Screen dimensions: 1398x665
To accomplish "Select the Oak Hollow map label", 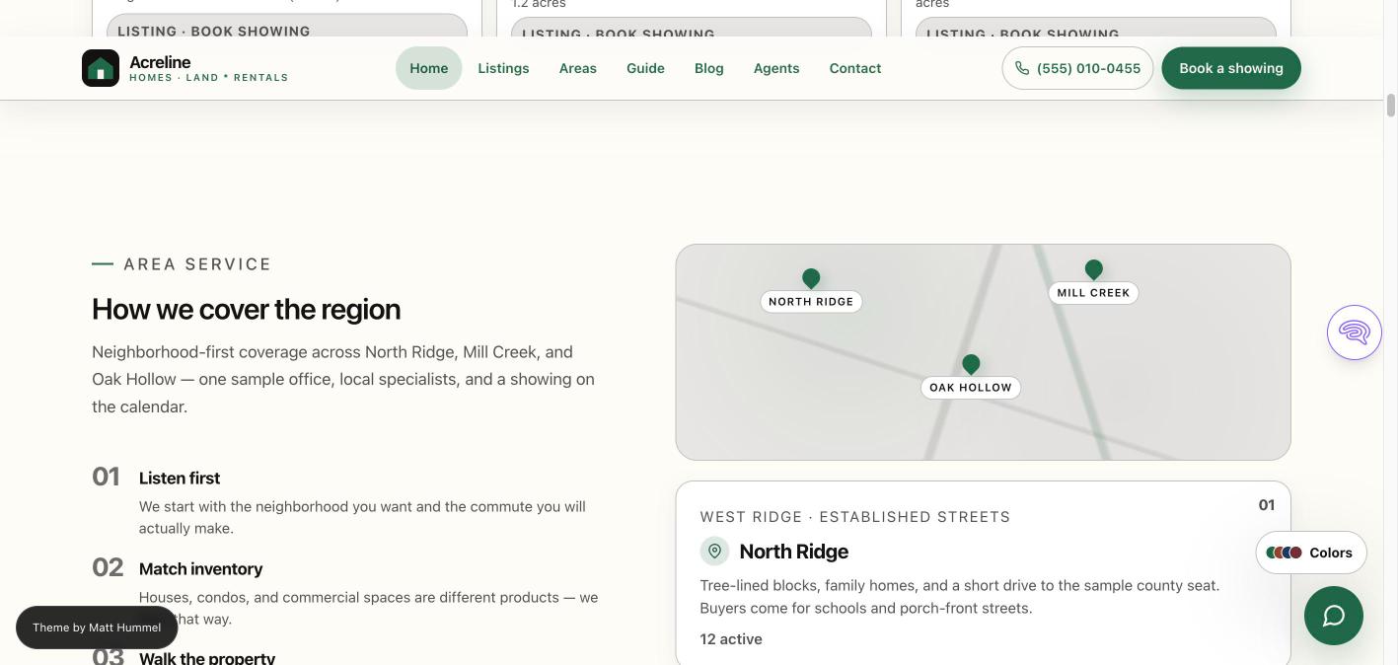I will [x=971, y=388].
